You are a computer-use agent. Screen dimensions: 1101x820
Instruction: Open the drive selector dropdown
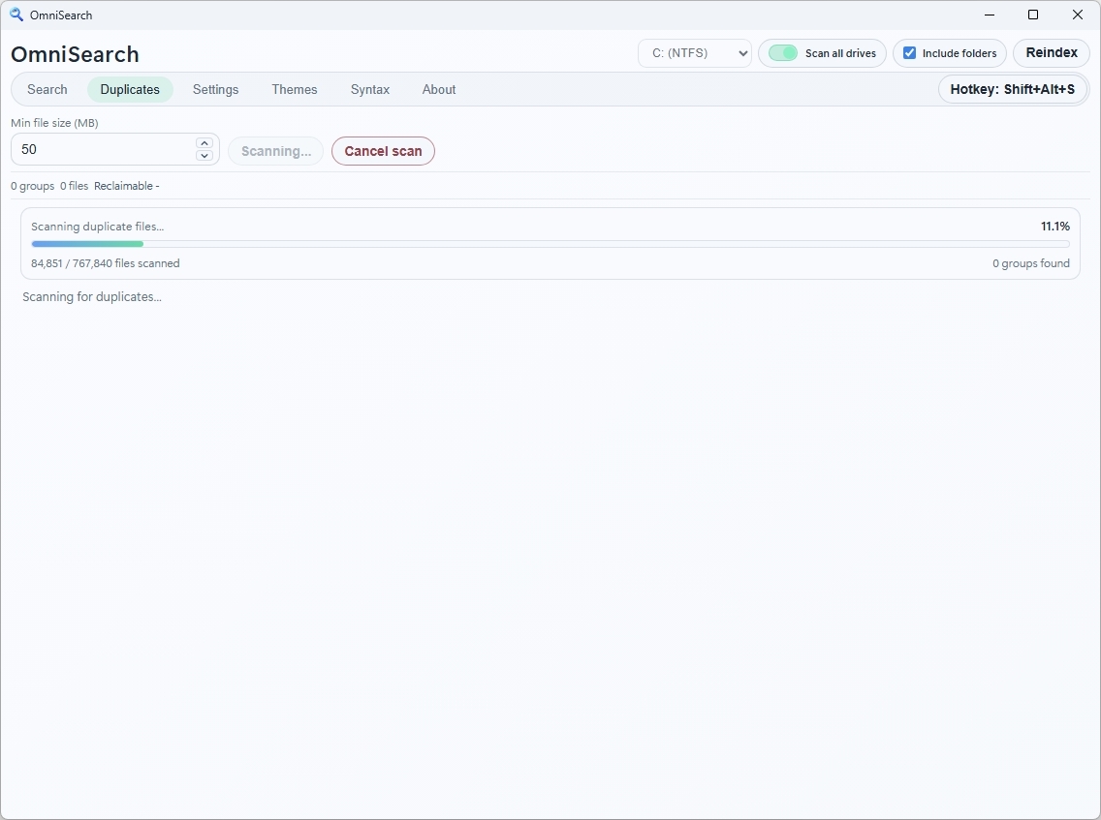pyautogui.click(x=694, y=53)
